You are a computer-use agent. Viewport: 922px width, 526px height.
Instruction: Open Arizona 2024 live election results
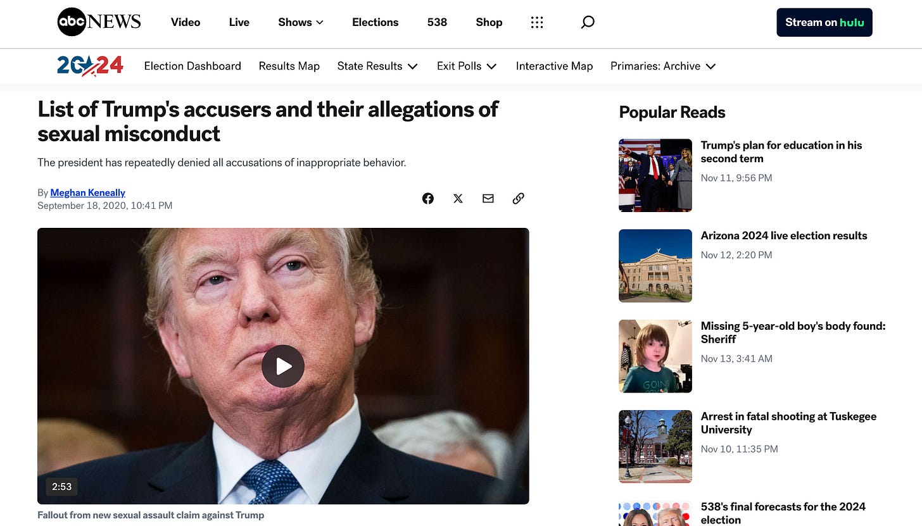coord(784,235)
